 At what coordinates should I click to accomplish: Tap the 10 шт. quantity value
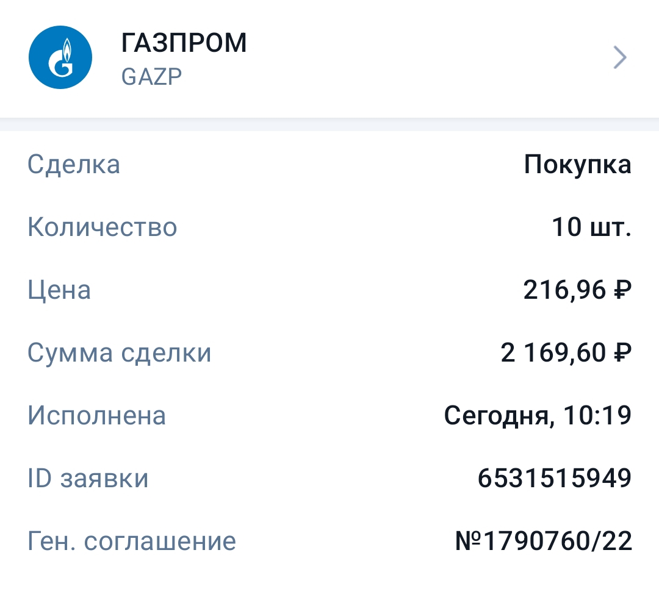591,227
